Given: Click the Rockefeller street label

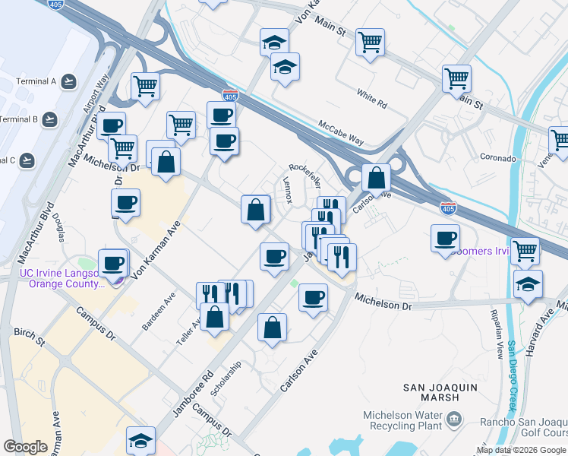Looking at the screenshot, I should (x=305, y=176).
